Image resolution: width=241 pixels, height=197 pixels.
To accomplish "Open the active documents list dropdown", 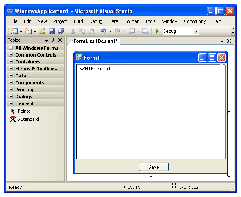I will (x=222, y=41).
